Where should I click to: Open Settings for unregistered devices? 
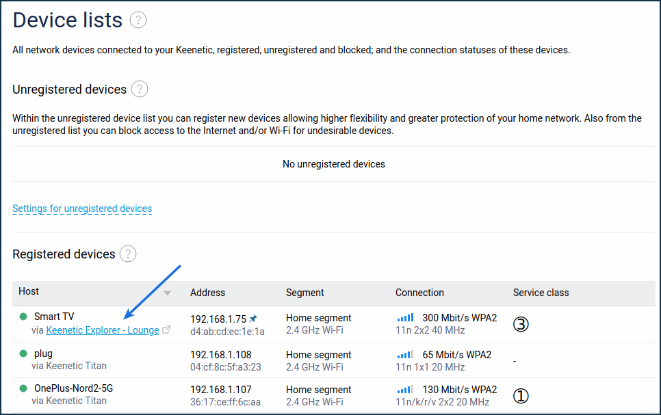click(82, 209)
